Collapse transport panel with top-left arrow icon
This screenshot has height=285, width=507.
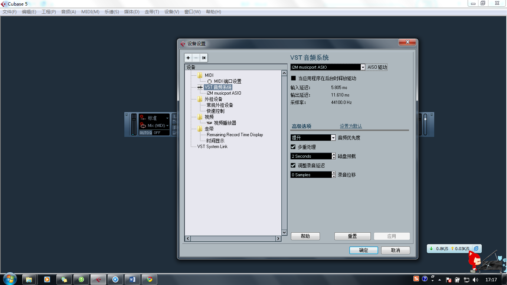click(x=127, y=115)
